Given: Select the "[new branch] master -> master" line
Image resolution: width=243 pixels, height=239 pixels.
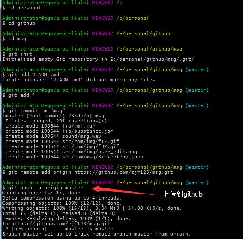Looking at the screenshot, I should (x=59, y=229).
